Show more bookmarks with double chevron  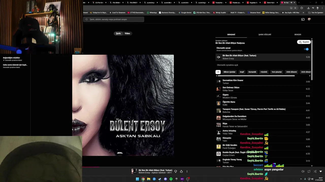coord(303,13)
